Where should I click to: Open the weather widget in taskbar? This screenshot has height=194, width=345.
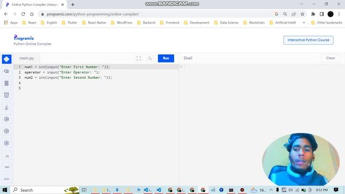[259, 190]
